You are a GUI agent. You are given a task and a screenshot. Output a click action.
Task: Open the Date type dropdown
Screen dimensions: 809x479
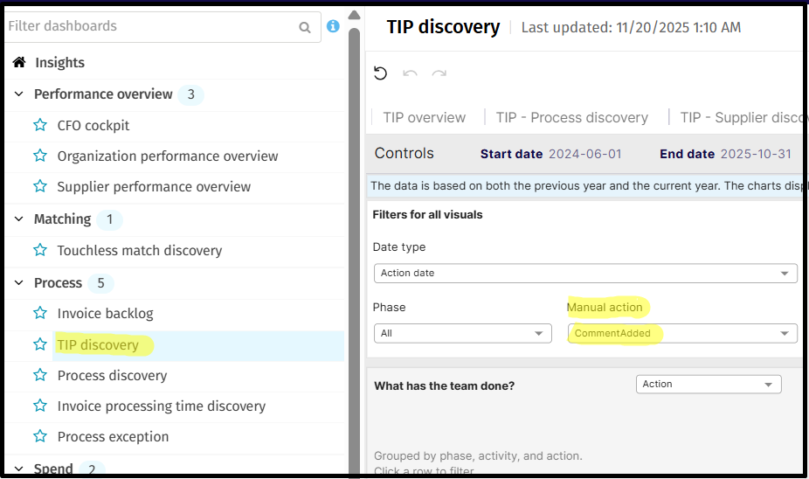pos(585,273)
